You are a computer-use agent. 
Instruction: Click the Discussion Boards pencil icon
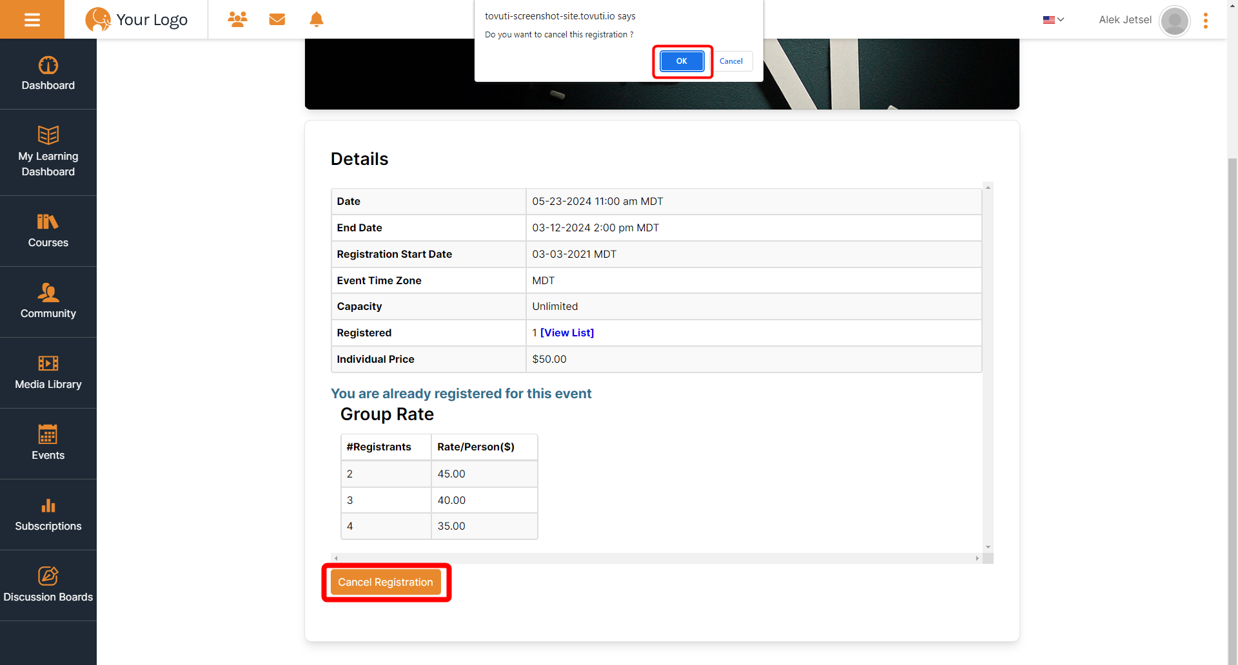click(x=48, y=575)
